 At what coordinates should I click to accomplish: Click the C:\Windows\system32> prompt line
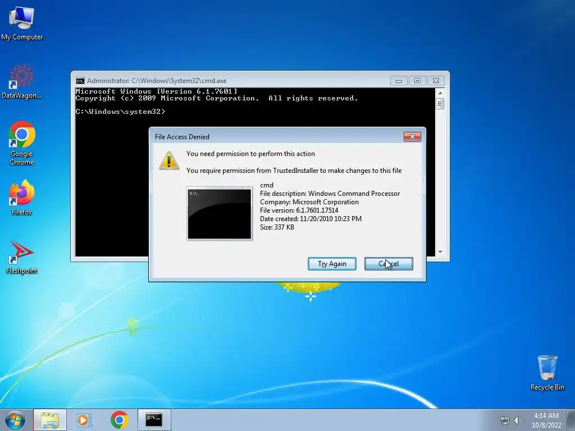[x=120, y=112]
